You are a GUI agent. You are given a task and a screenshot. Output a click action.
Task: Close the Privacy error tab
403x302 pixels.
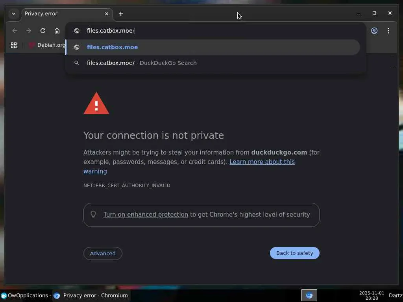tap(106, 14)
